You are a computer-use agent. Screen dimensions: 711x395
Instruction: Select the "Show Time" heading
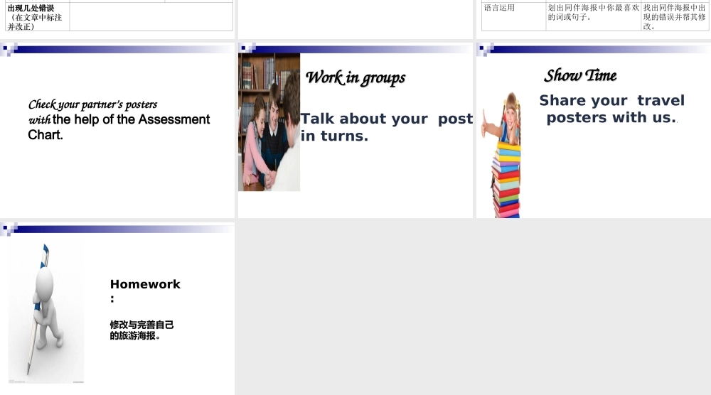point(580,75)
